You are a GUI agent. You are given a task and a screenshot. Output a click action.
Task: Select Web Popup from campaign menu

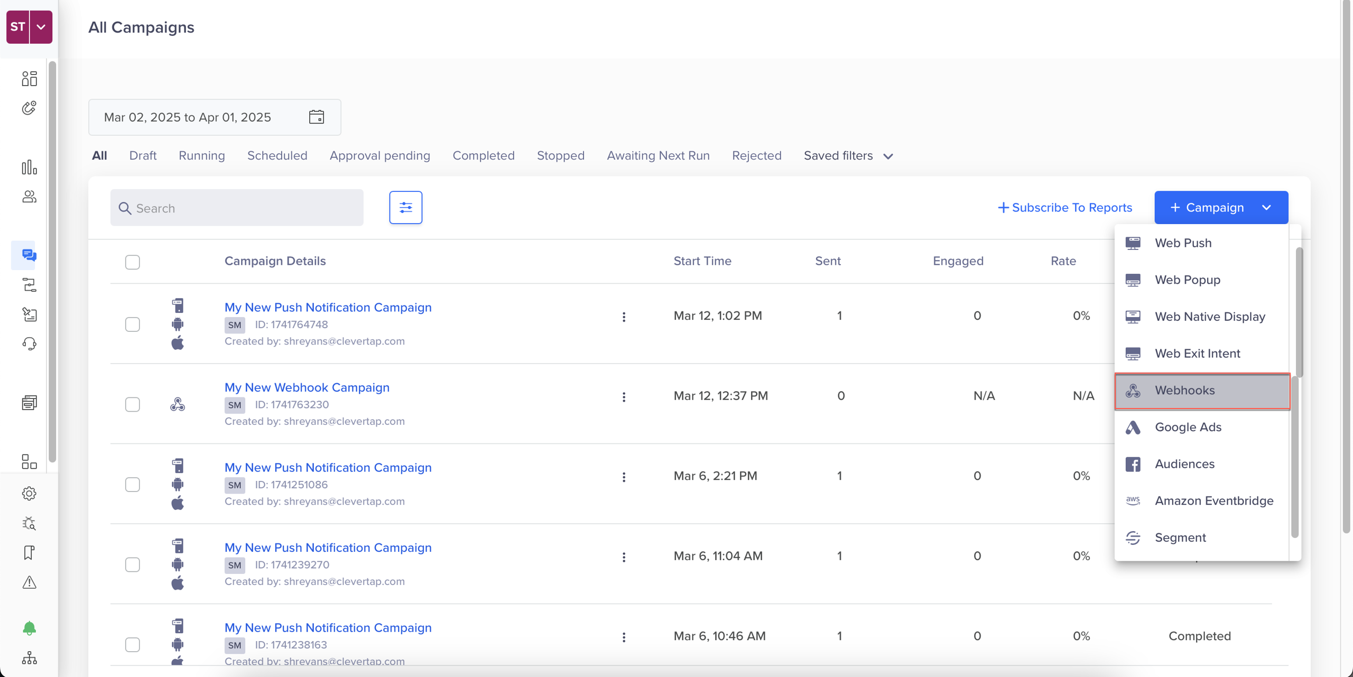pos(1202,280)
